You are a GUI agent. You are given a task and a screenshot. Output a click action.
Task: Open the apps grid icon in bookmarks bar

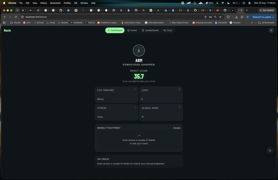pyautogui.click(x=4, y=23)
